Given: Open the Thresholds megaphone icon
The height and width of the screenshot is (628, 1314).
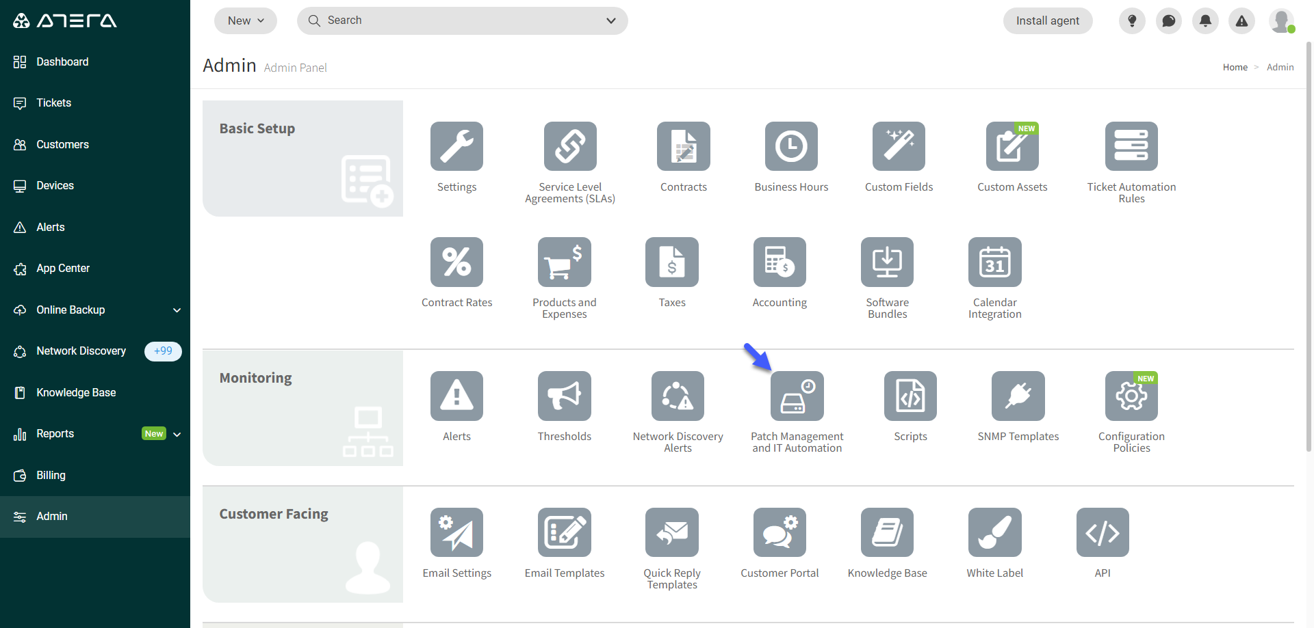Looking at the screenshot, I should click(564, 396).
